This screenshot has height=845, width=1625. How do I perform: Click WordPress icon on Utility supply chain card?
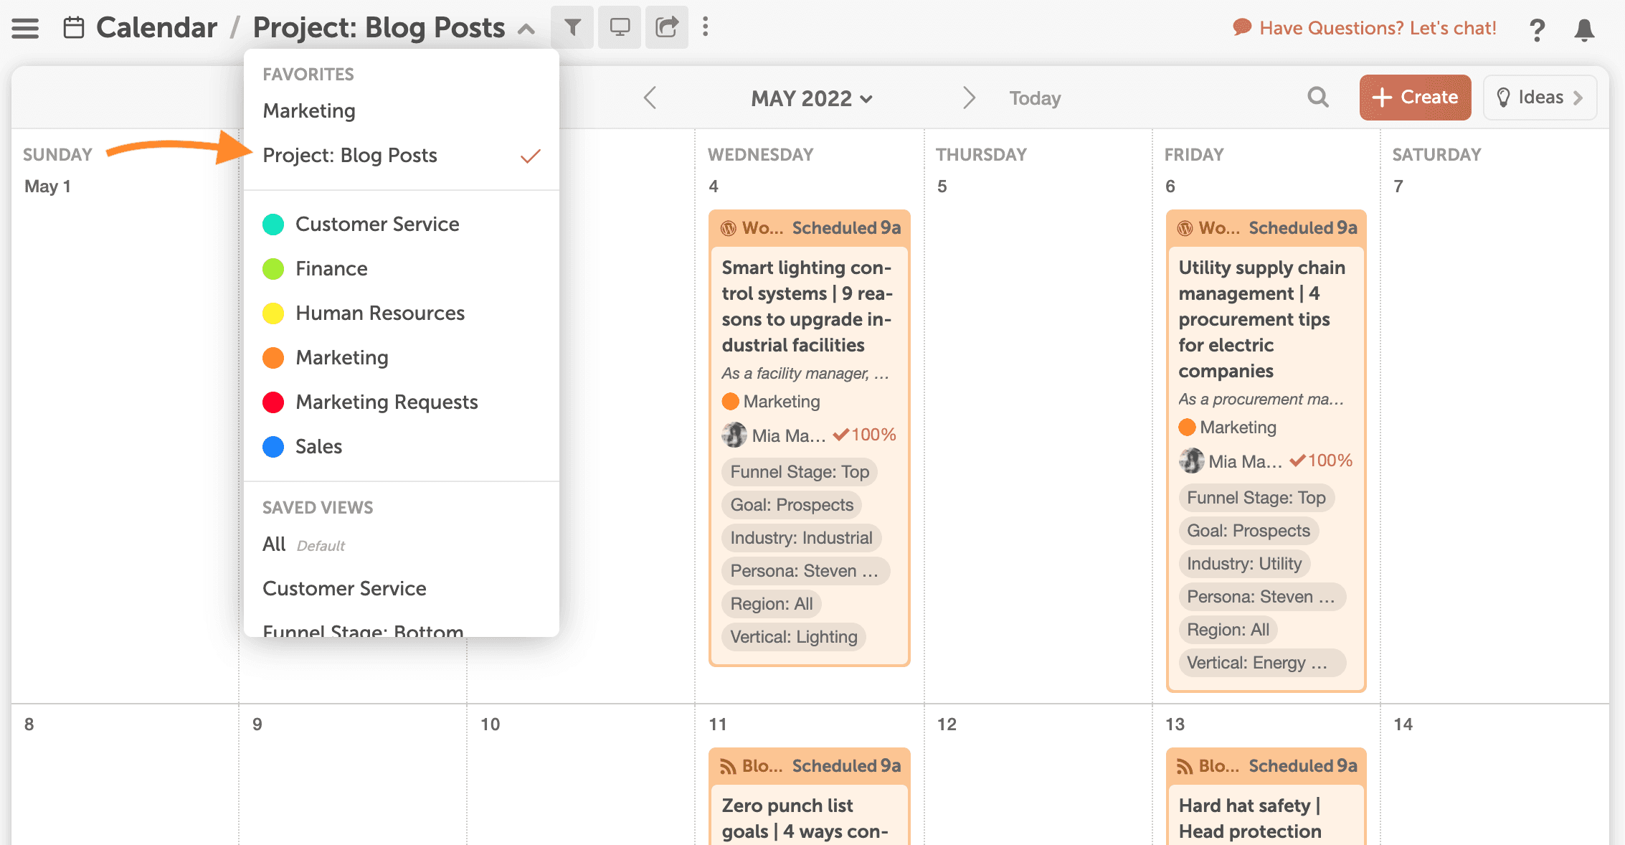(x=1185, y=228)
